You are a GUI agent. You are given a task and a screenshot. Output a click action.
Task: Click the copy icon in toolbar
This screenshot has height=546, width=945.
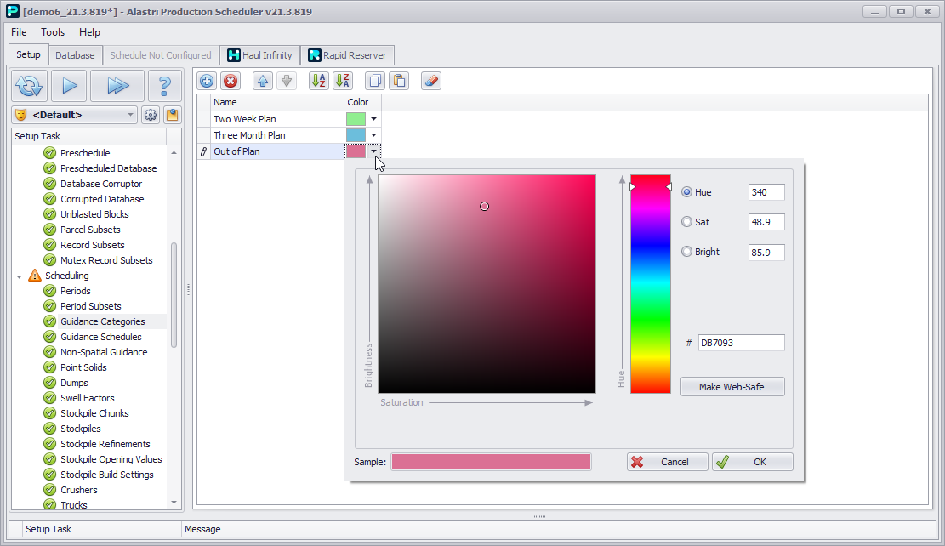375,81
